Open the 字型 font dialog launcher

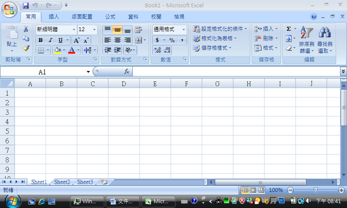click(x=95, y=59)
